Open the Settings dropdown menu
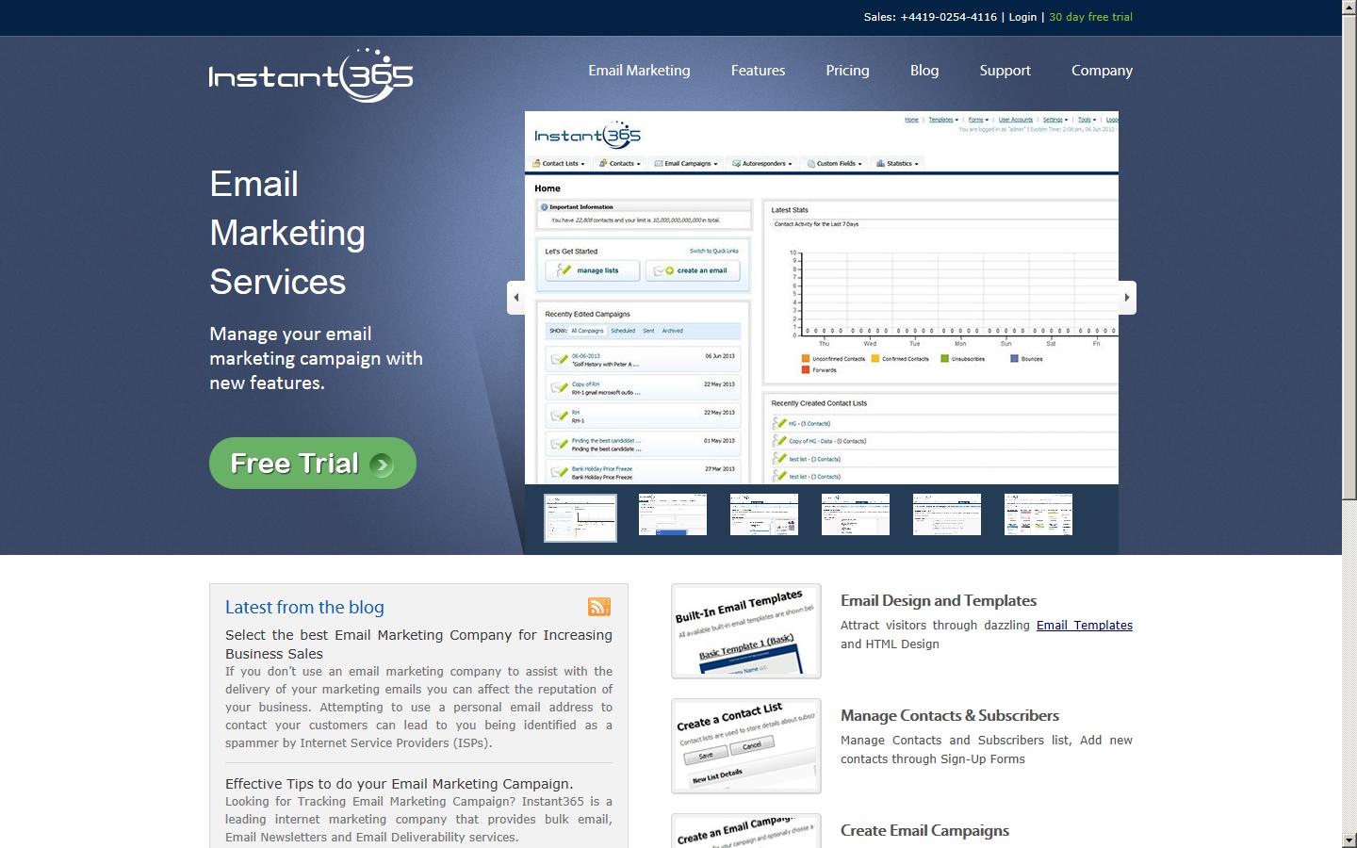The height and width of the screenshot is (848, 1357). pyautogui.click(x=1055, y=120)
